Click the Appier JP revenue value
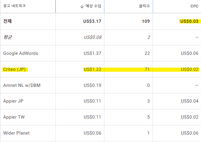The image size is (201, 142). click(x=92, y=101)
